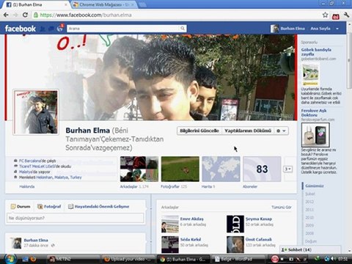Jump to Günümüz in timeline
Image resolution: width=352 pixels, height=264 pixels.
[x=315, y=186]
